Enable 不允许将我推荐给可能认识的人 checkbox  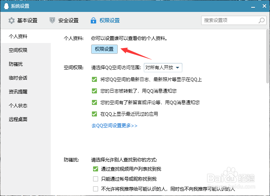pos(95,189)
